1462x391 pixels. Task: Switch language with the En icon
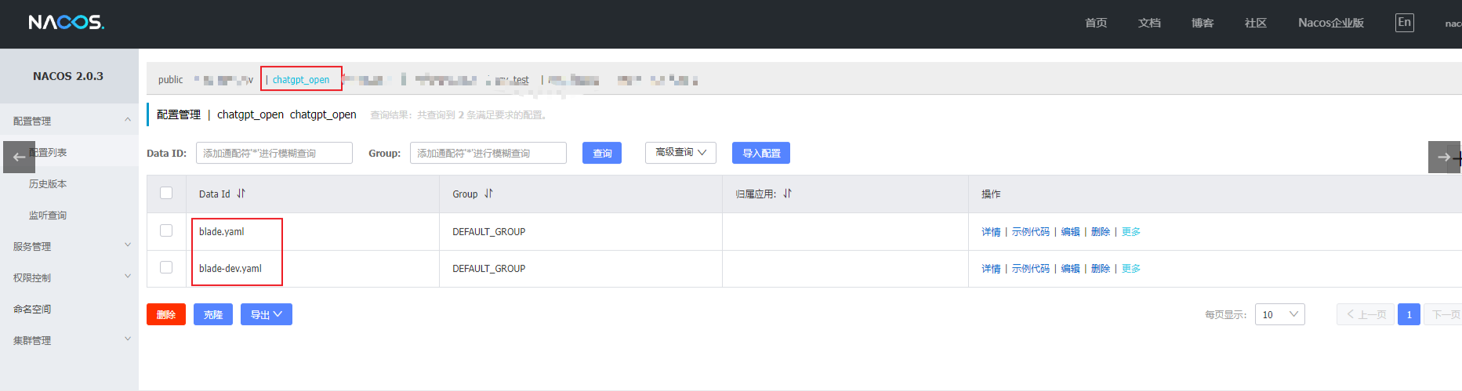1404,23
